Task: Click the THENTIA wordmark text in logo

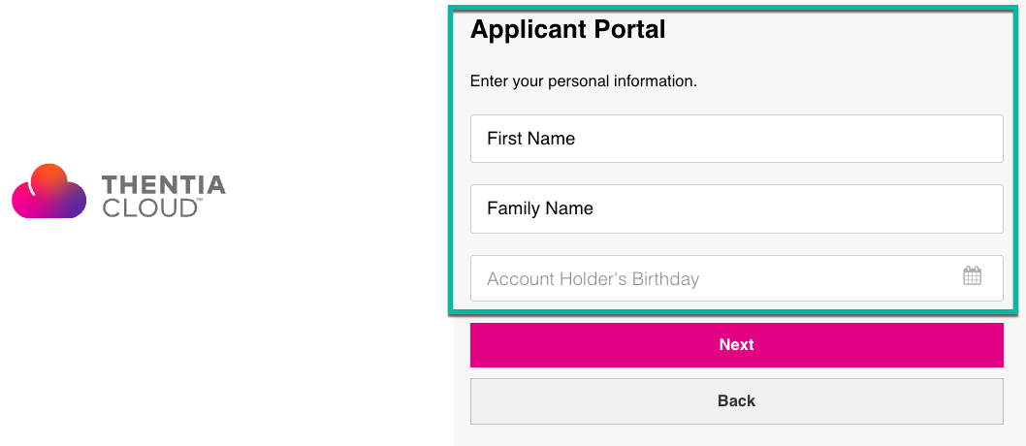Action: [x=164, y=185]
